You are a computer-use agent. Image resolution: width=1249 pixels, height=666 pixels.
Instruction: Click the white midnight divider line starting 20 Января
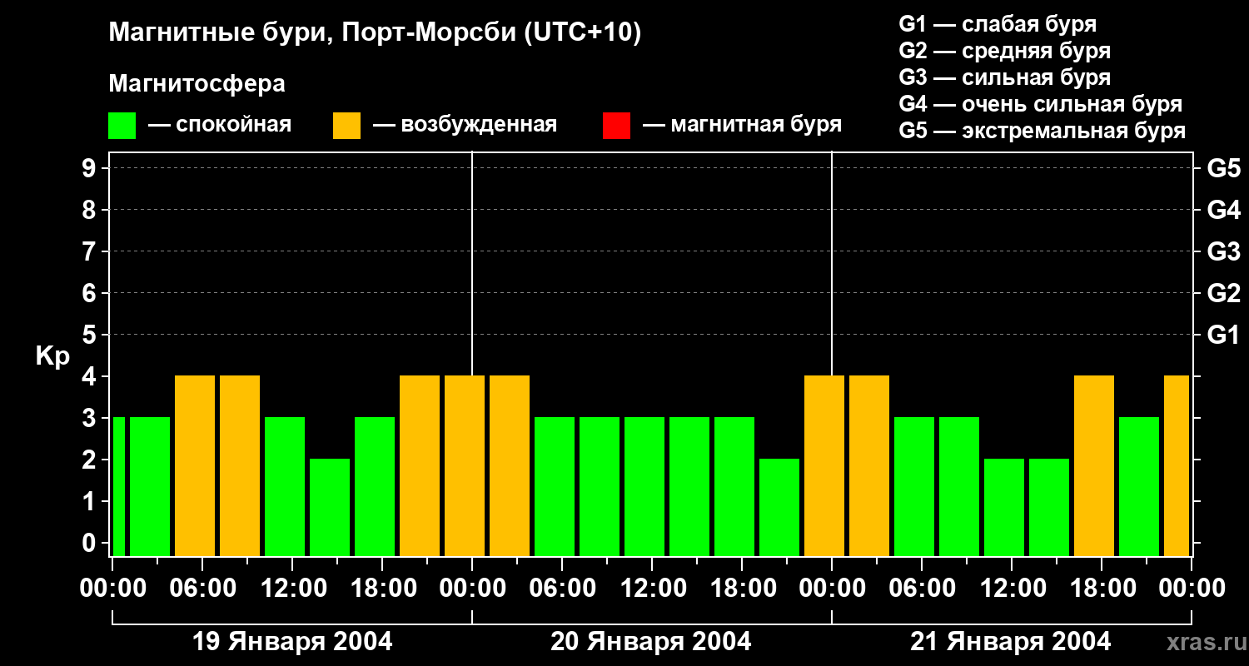point(472,263)
